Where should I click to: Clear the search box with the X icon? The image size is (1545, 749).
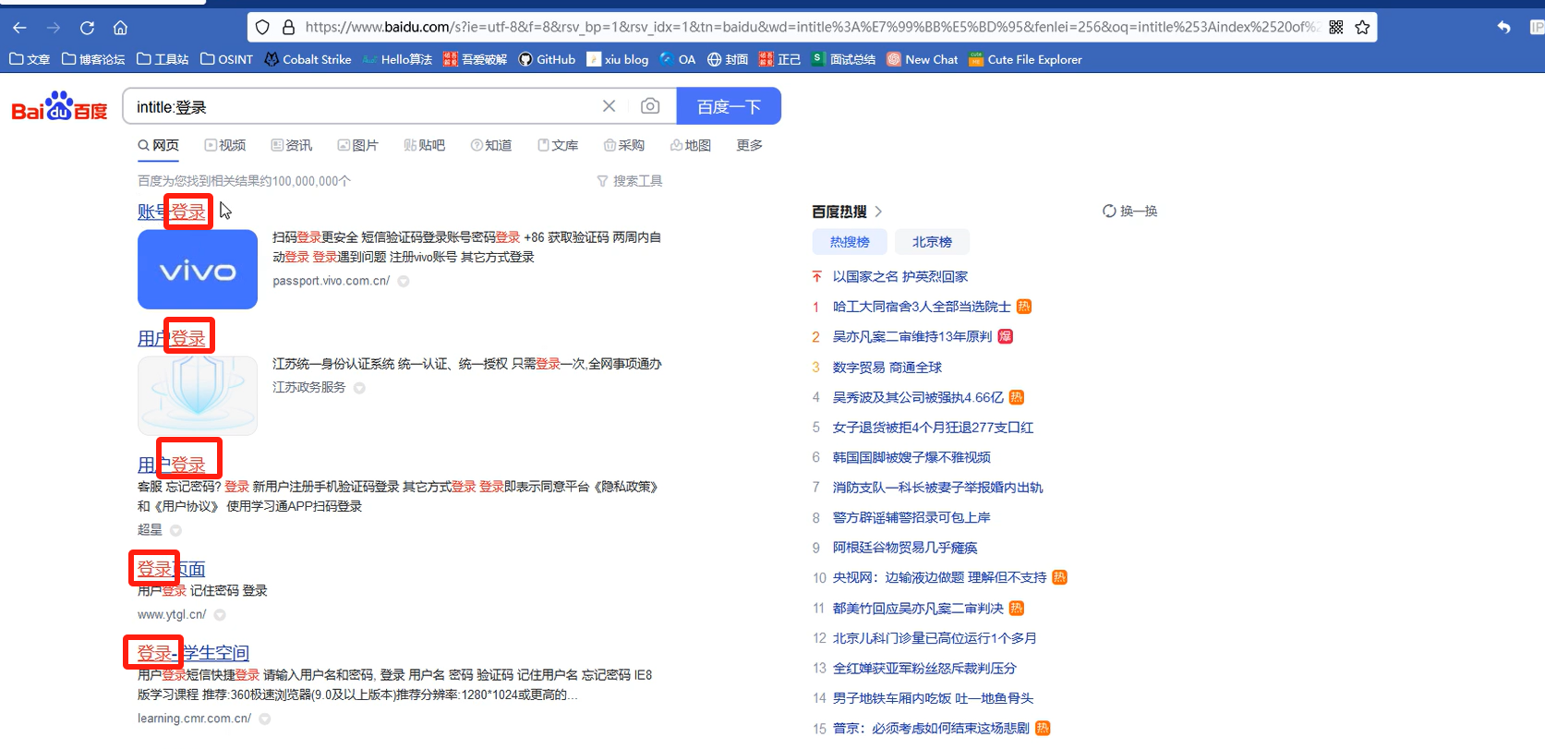(609, 106)
